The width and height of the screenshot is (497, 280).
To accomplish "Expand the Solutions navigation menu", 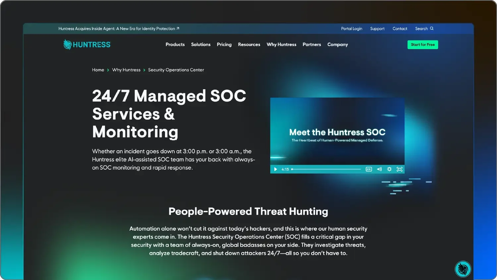I will click(x=200, y=44).
